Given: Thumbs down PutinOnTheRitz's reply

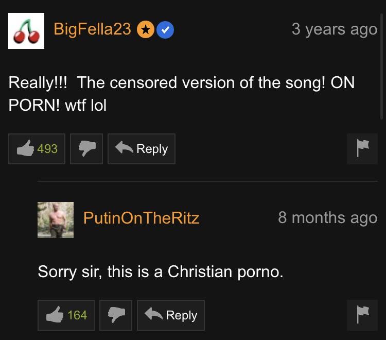Looking at the screenshot, I should click(116, 315).
